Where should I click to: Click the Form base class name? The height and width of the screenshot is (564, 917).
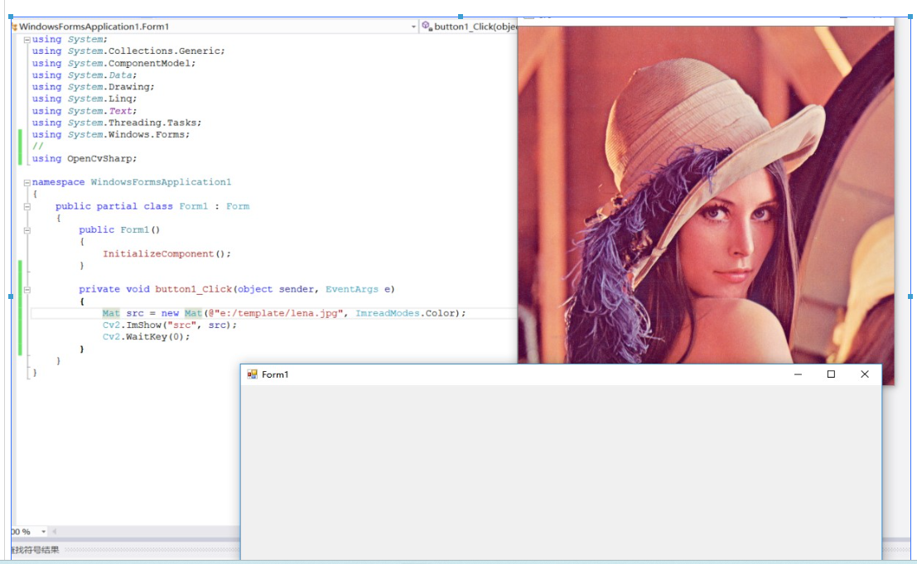click(238, 206)
